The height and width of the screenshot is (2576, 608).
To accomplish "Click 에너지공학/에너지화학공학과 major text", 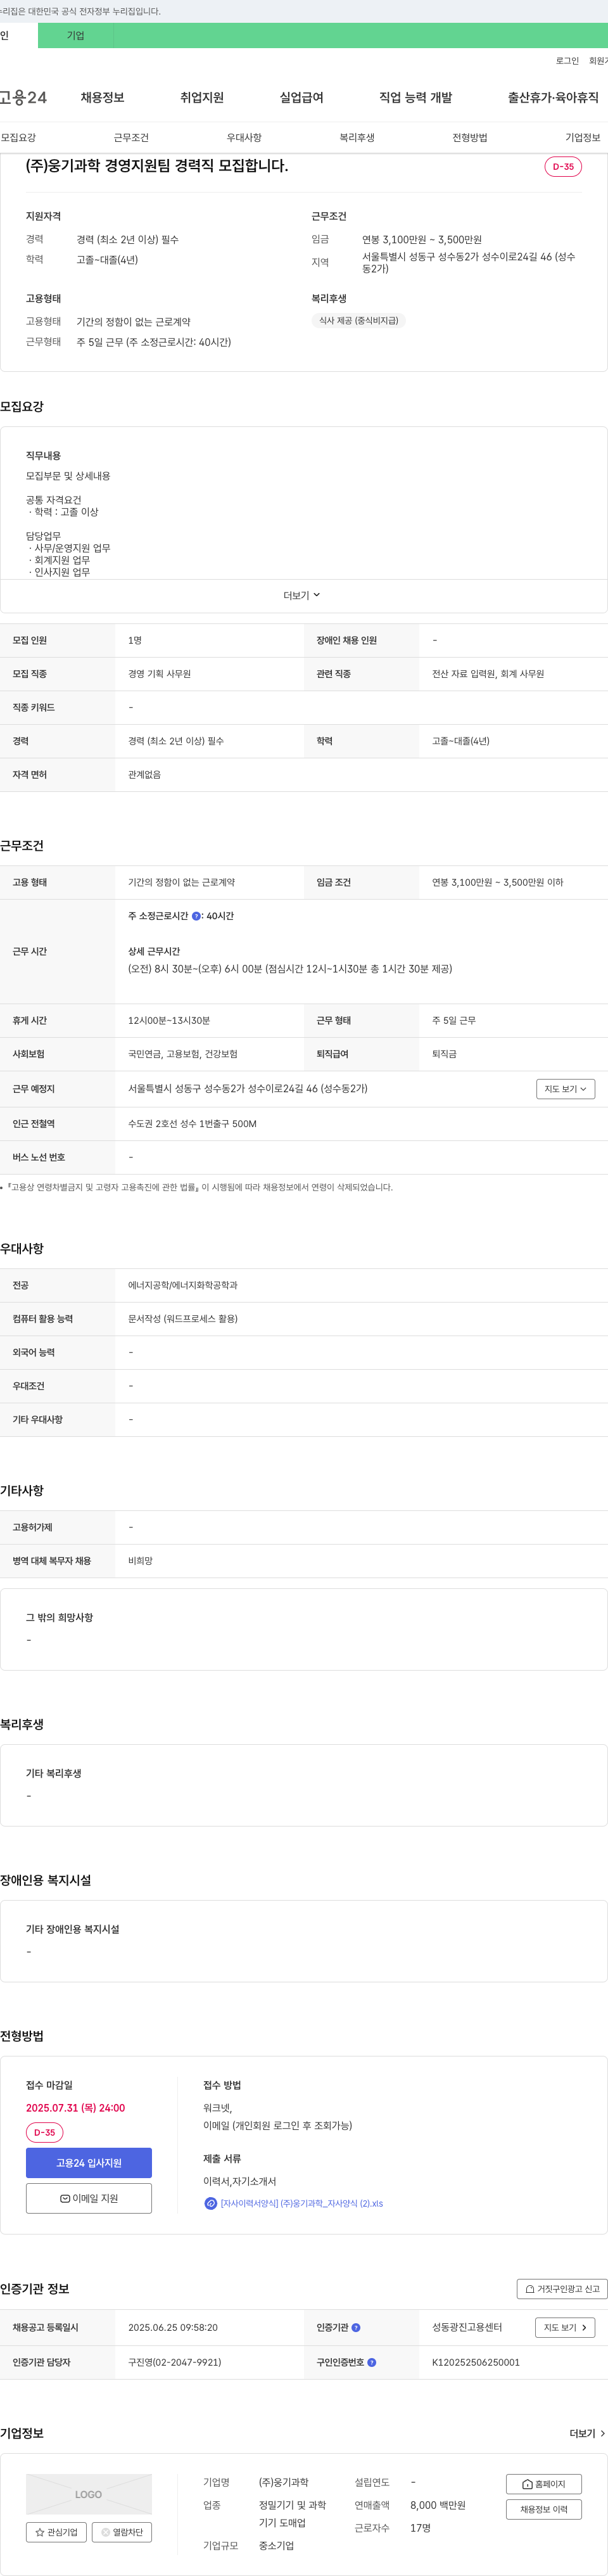I will pyautogui.click(x=183, y=1285).
